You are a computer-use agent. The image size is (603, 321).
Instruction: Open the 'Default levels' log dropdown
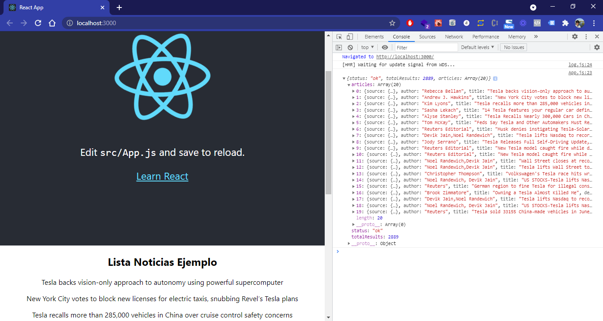click(478, 47)
